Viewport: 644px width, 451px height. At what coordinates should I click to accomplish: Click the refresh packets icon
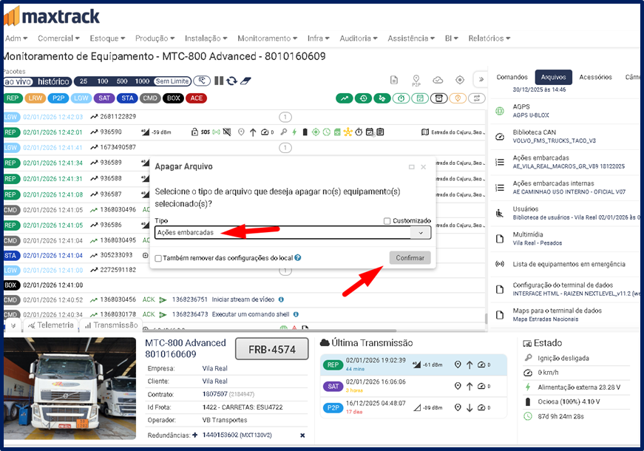point(232,81)
